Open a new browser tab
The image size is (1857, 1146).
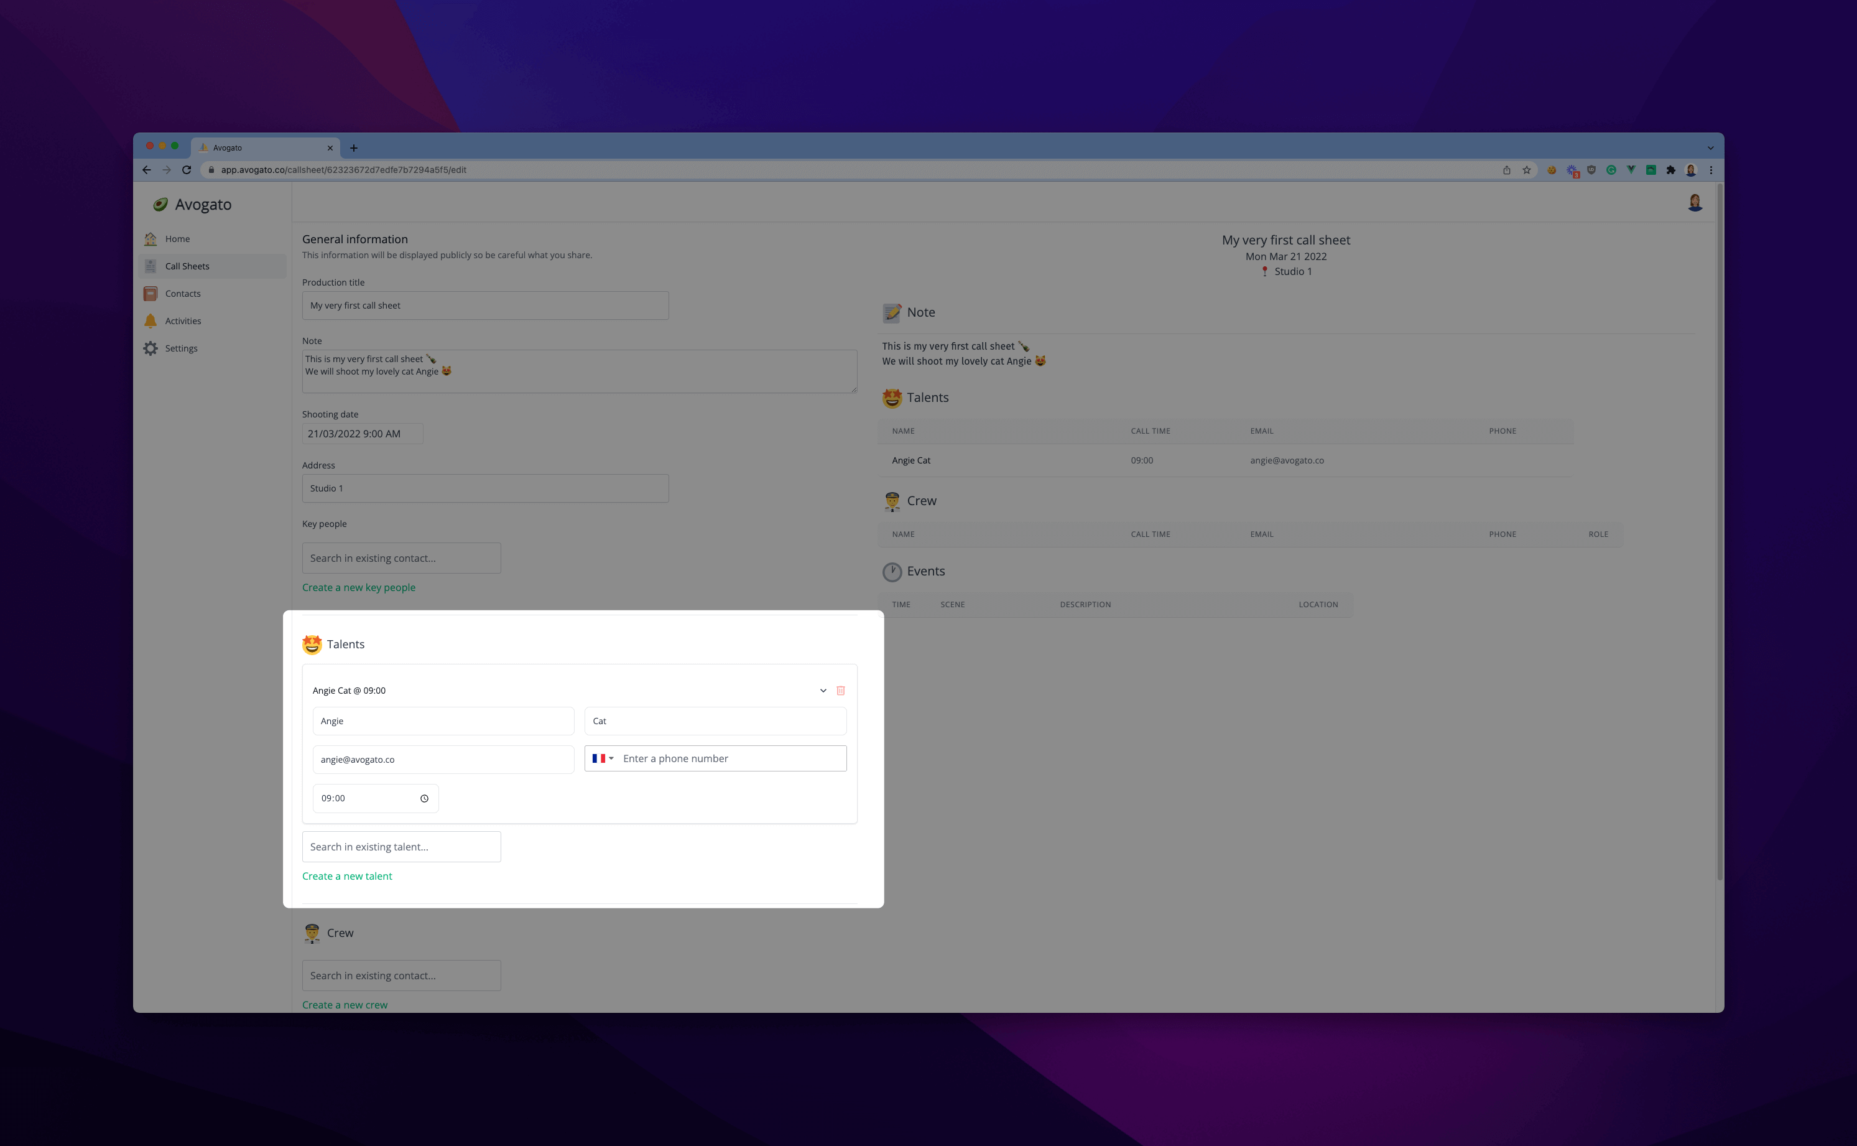pyautogui.click(x=354, y=148)
